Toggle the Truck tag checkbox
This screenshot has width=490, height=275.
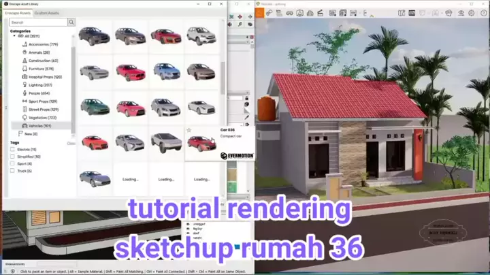click(x=12, y=171)
